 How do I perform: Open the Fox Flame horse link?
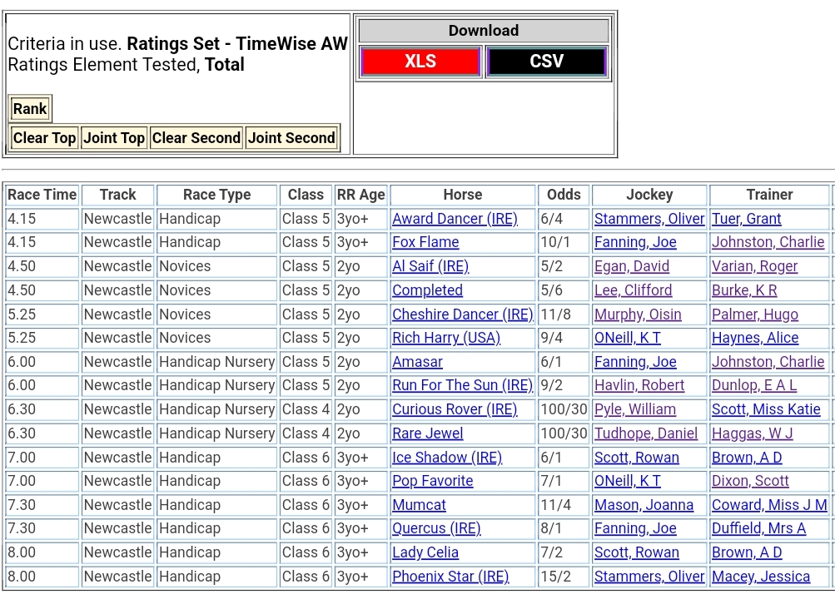(425, 243)
